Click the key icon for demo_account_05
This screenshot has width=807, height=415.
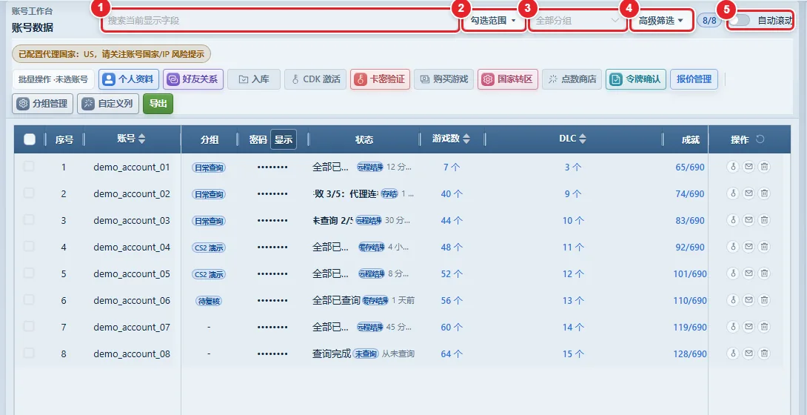[733, 273]
